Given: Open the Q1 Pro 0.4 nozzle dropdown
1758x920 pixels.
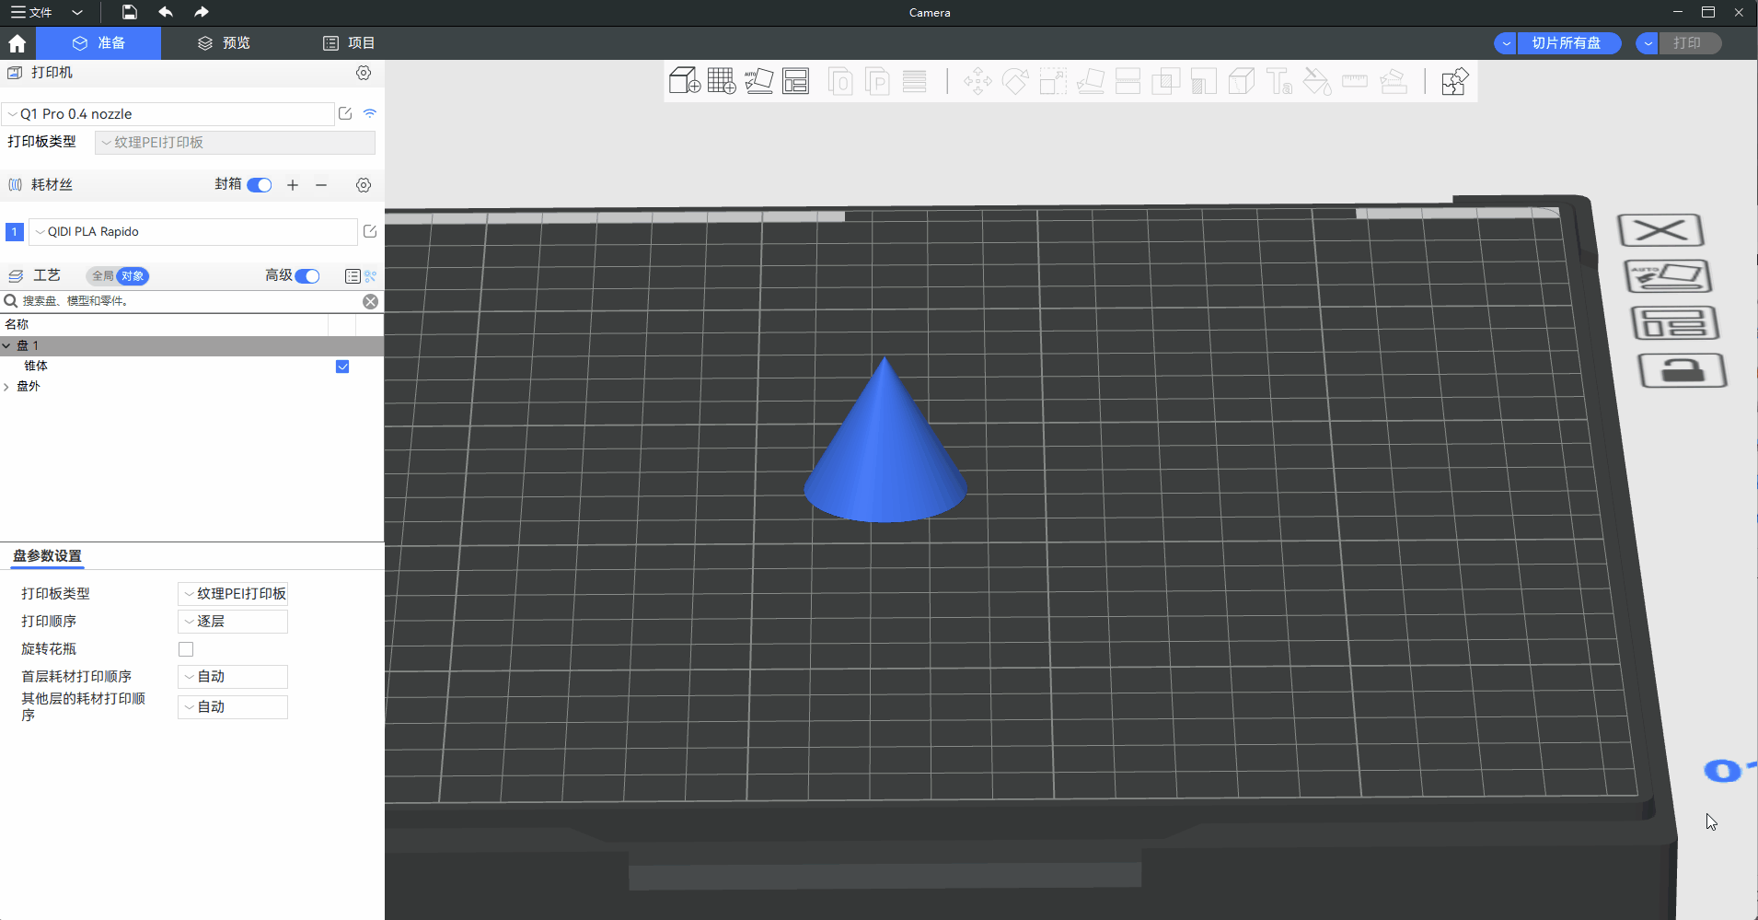Looking at the screenshot, I should 168,114.
